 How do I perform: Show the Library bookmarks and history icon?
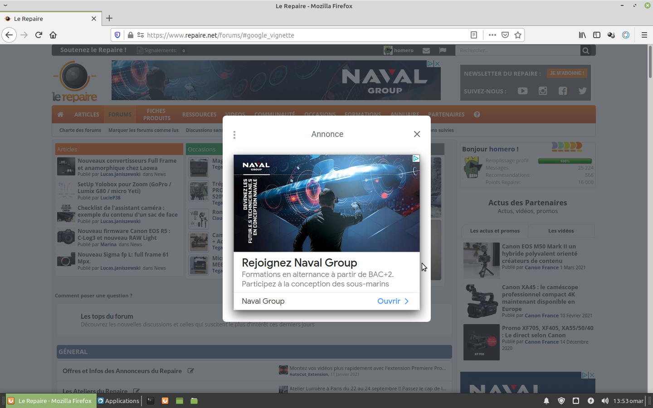click(582, 35)
